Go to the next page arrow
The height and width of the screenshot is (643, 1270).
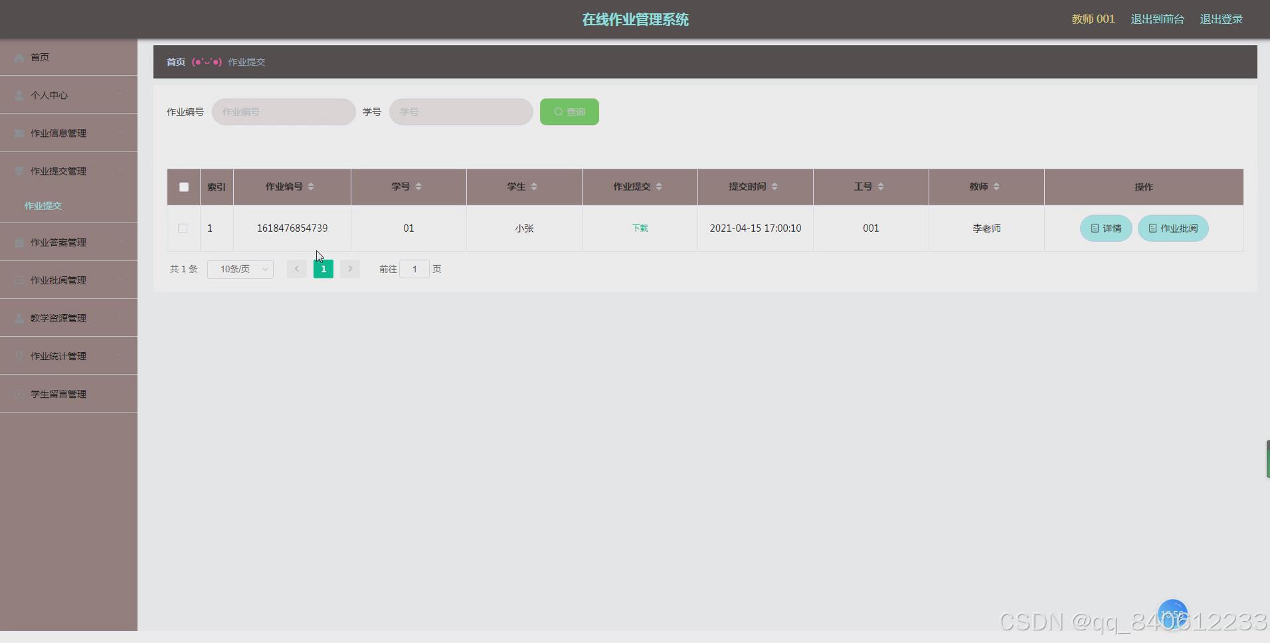350,269
